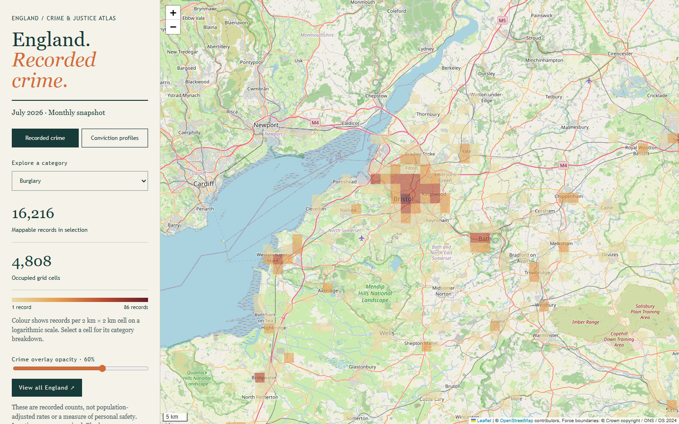
Task: Click the 'Cirencester' map label
Action: pyautogui.click(x=620, y=54)
